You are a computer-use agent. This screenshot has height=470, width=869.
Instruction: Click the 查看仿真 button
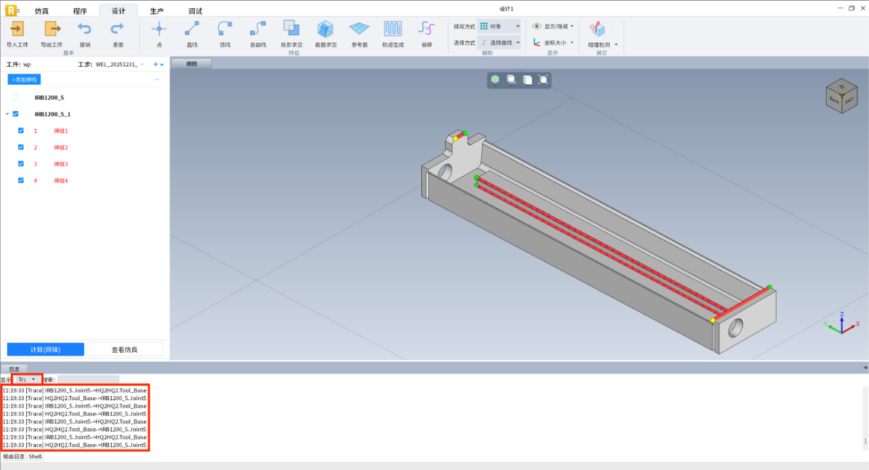pos(125,349)
